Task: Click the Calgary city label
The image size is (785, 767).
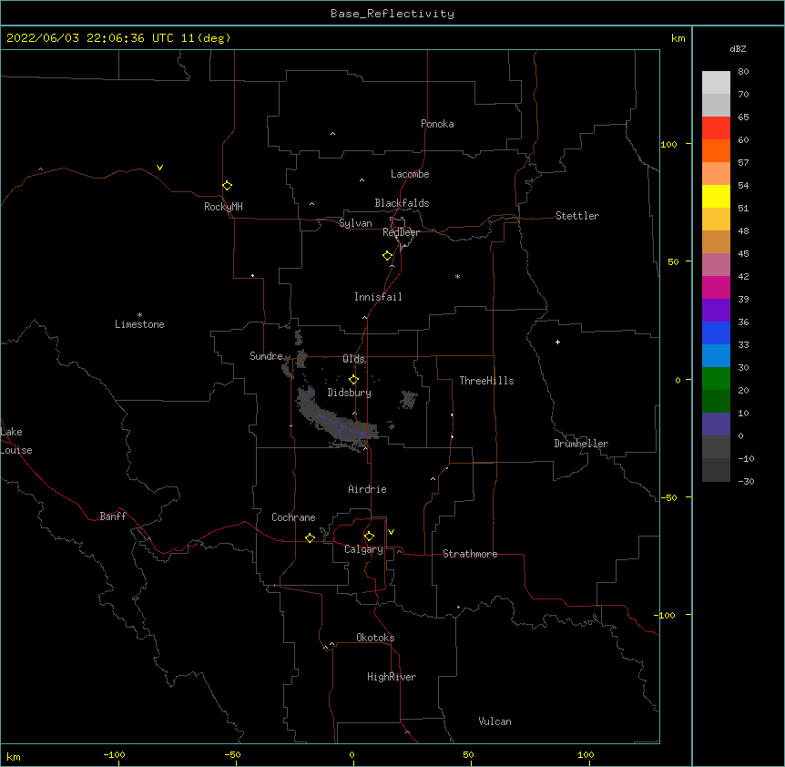Action: 364,549
